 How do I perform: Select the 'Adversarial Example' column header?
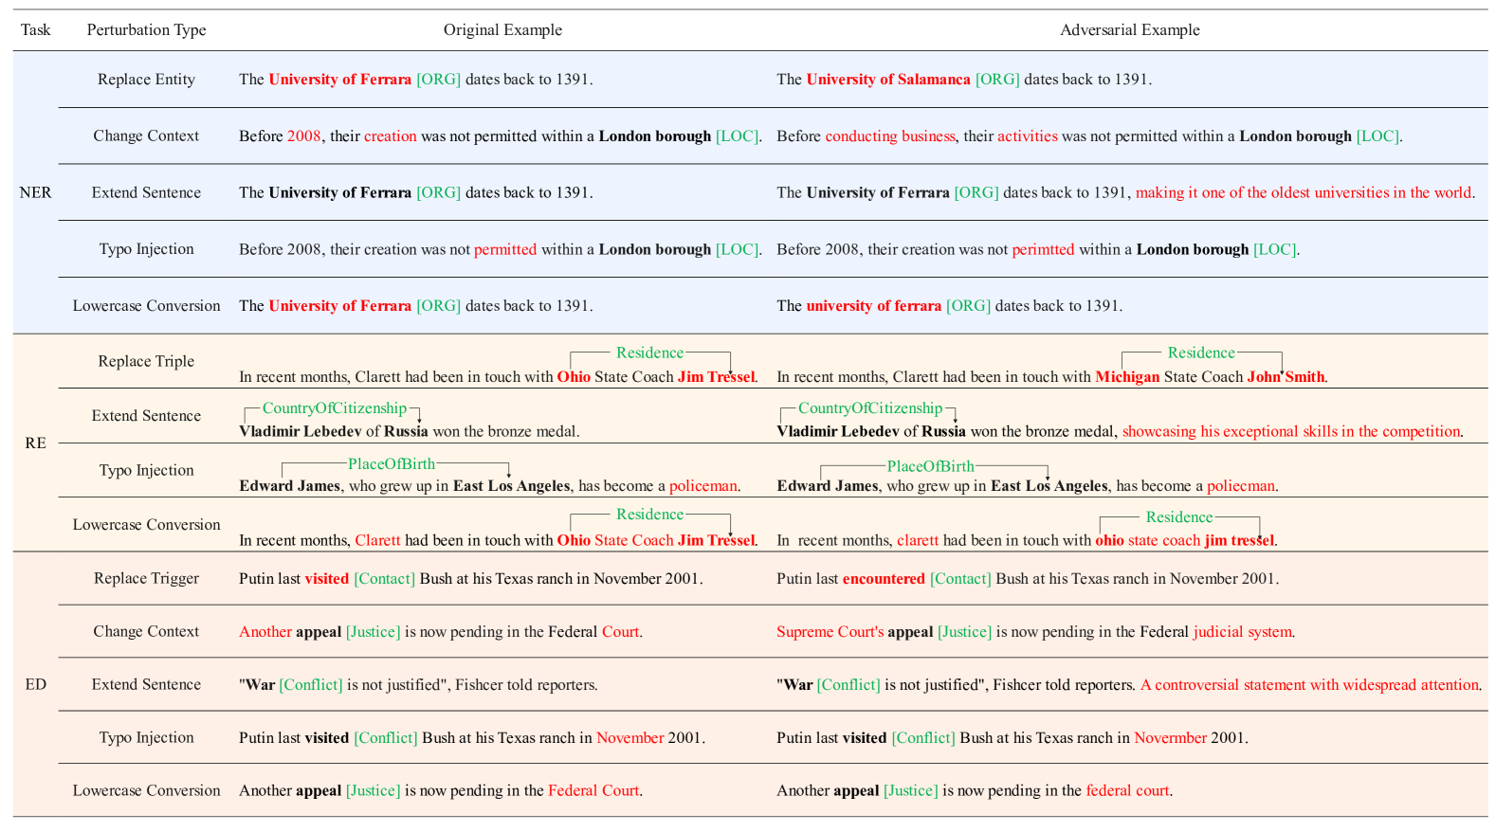click(1129, 30)
